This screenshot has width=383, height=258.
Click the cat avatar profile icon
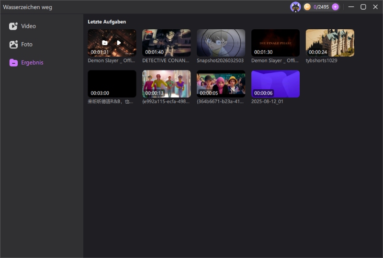click(x=295, y=7)
